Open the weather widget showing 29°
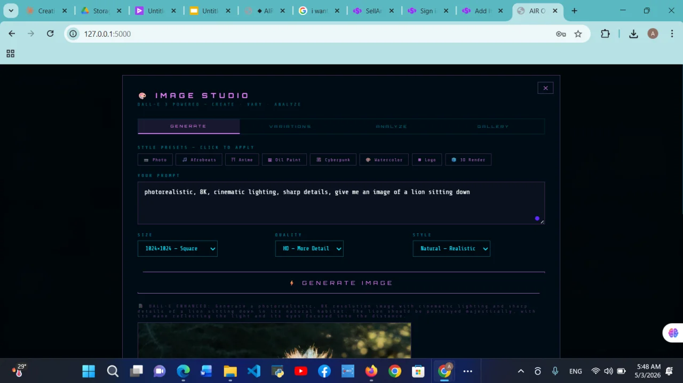Image resolution: width=683 pixels, height=383 pixels. pyautogui.click(x=18, y=371)
